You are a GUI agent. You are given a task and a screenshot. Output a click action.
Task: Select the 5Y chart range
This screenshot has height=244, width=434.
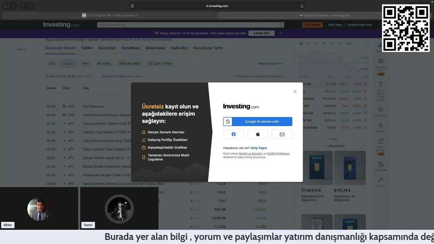(339, 43)
